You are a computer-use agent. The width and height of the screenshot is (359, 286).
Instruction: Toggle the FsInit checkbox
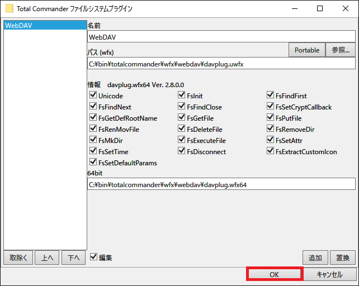point(181,95)
